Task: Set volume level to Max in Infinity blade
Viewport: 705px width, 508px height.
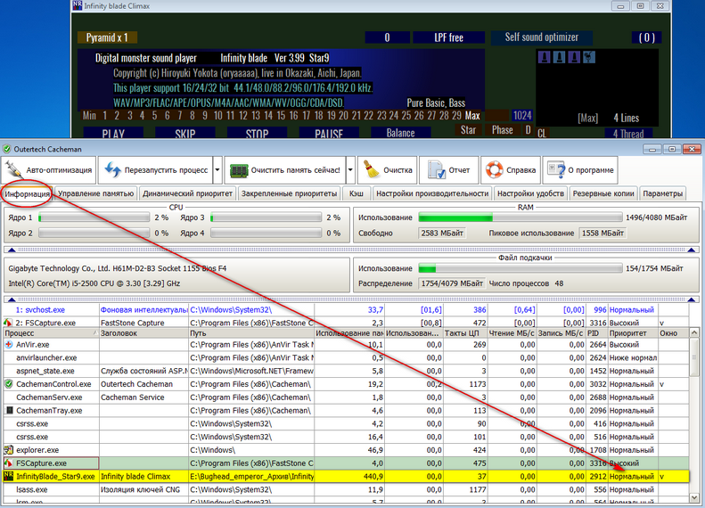Action: [472, 116]
